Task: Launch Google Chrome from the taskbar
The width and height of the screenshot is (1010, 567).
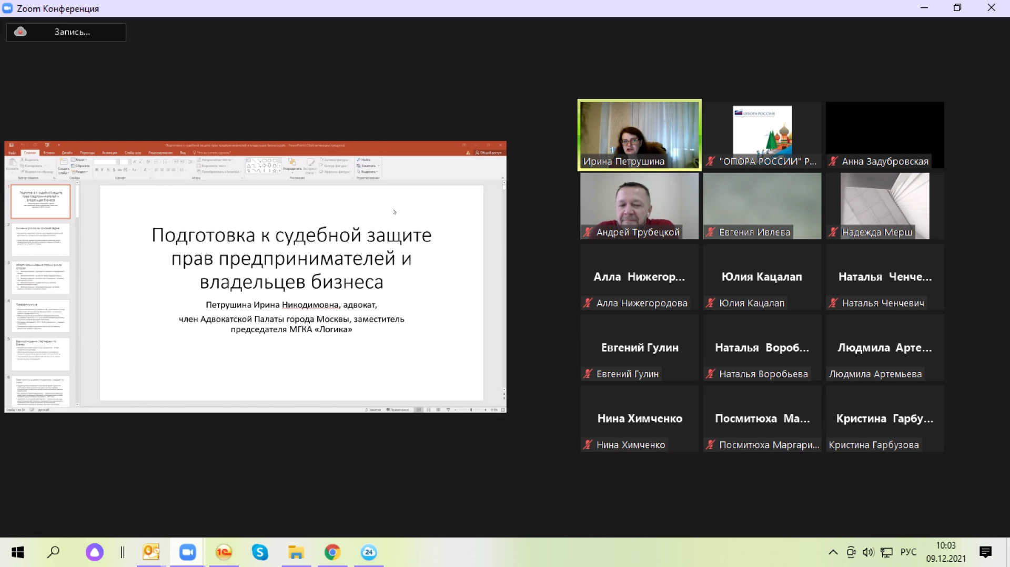Action: coord(332,552)
